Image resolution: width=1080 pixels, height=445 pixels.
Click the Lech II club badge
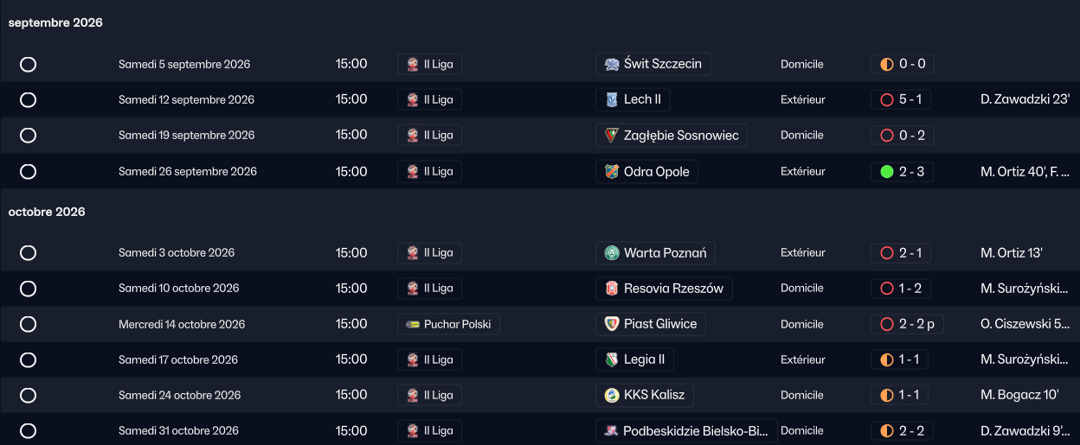pos(612,99)
